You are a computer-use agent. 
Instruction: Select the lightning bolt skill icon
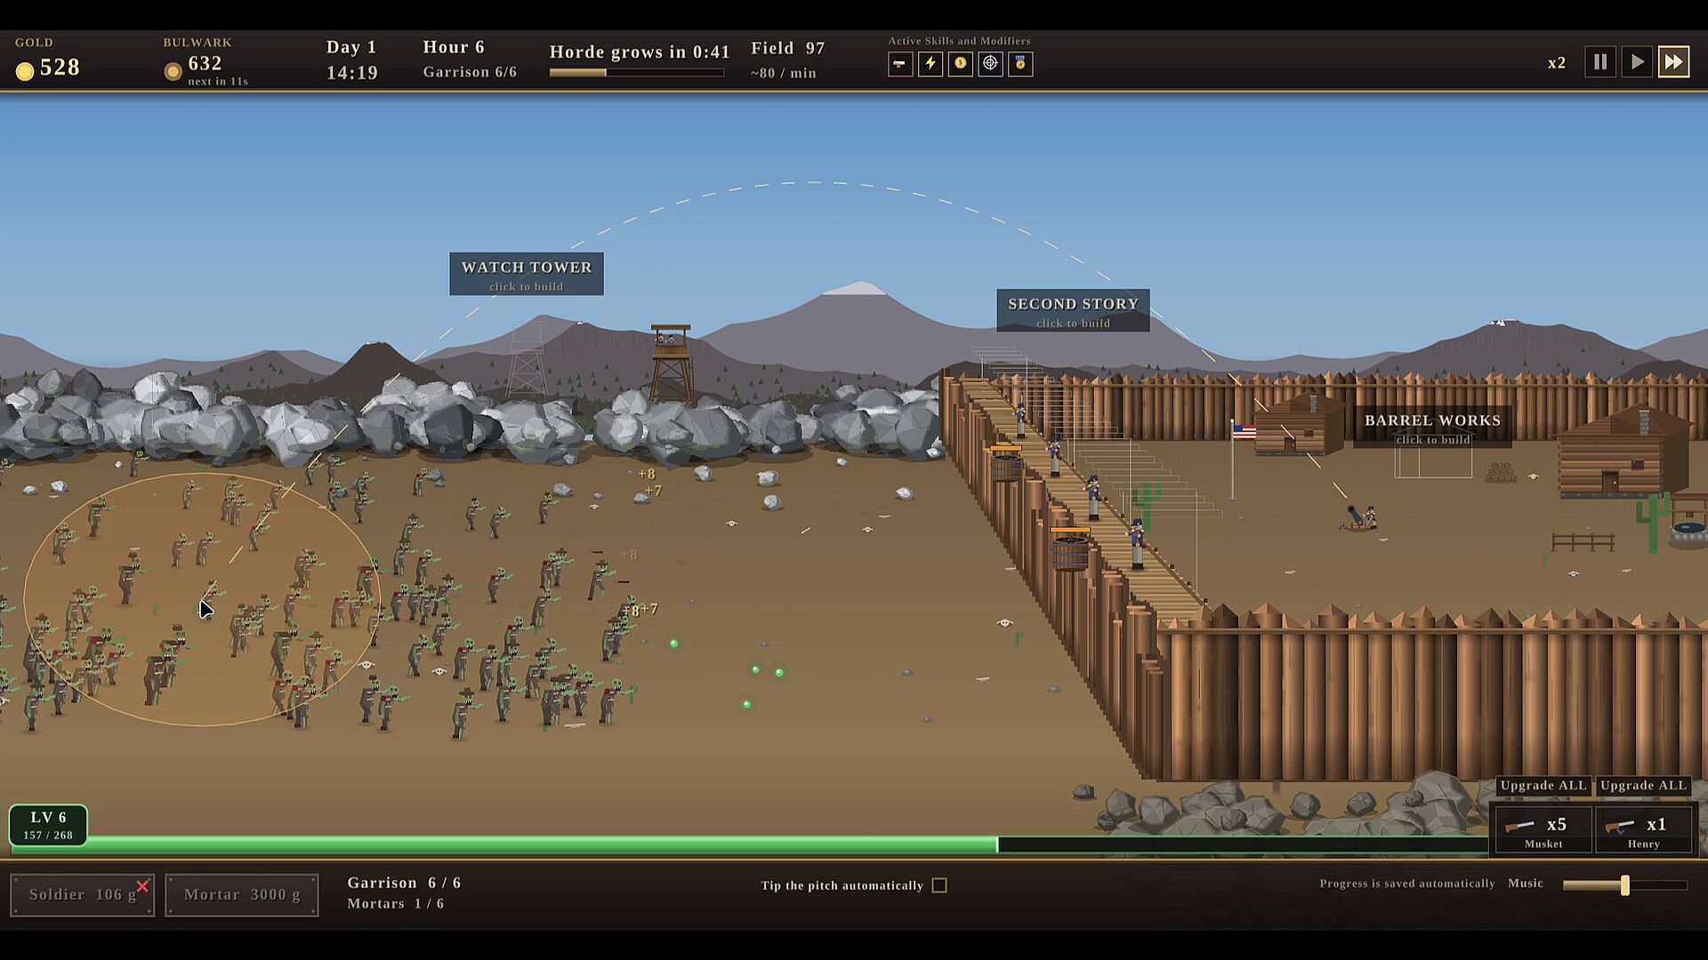(x=931, y=64)
